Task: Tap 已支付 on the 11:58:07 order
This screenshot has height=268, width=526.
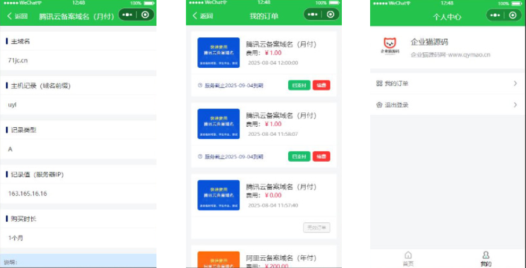Action: coord(299,156)
